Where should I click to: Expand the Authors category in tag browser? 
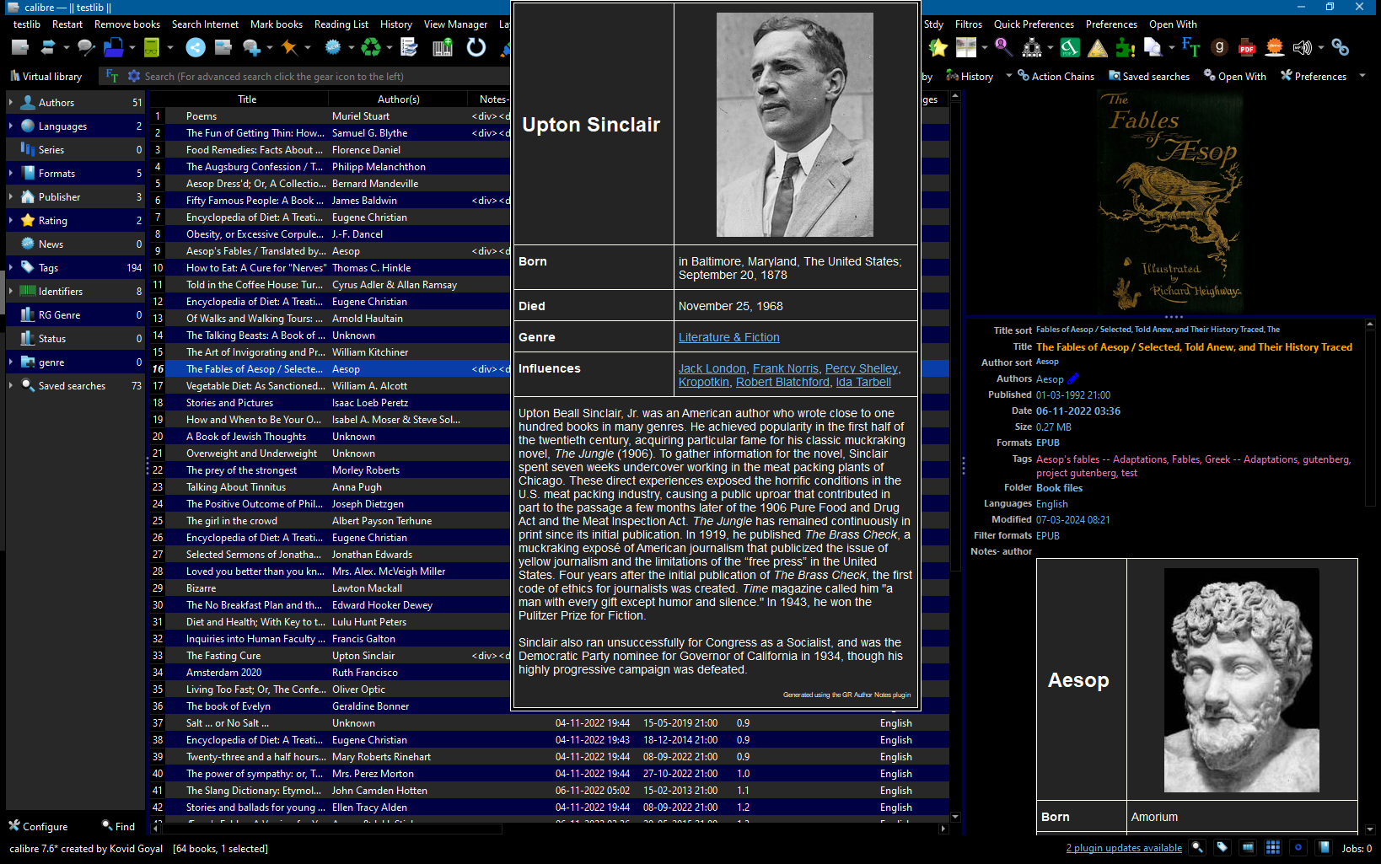coord(11,102)
